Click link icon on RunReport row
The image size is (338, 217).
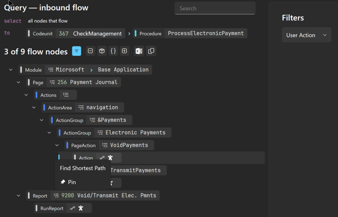pos(73,208)
